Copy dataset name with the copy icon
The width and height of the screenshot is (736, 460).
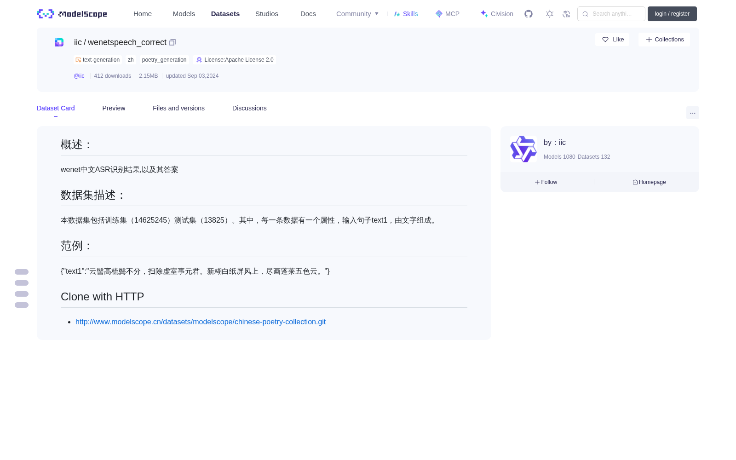coord(172,42)
